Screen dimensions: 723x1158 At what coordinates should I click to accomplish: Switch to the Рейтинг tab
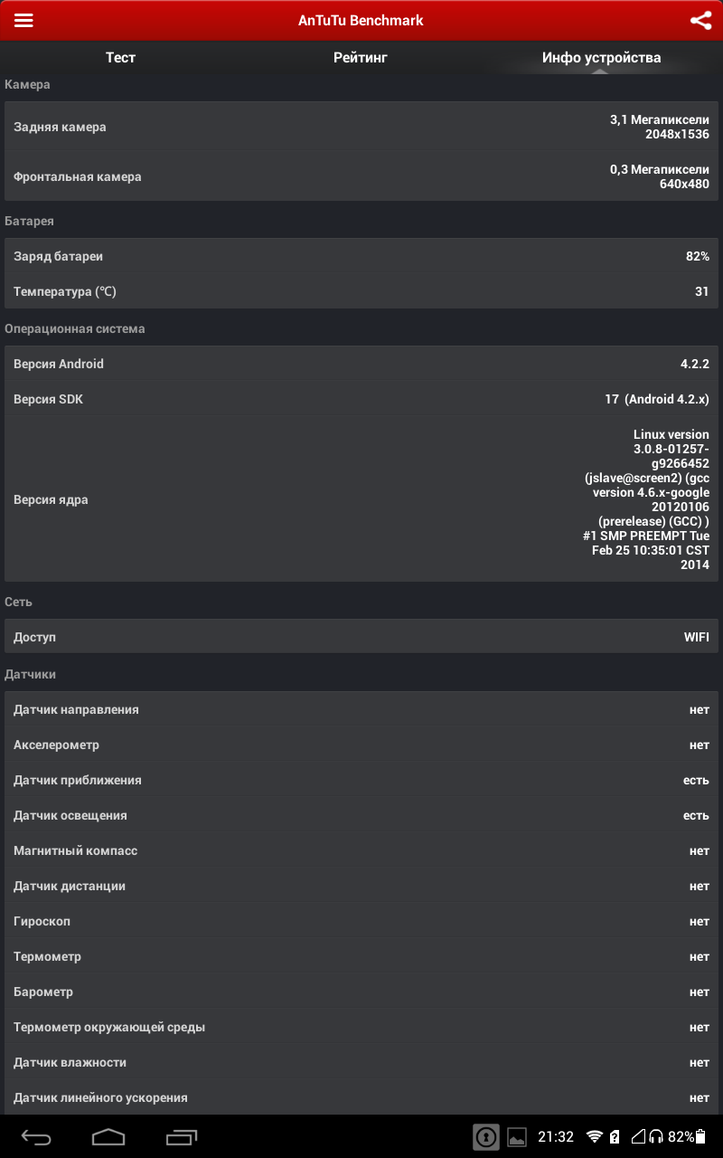pyautogui.click(x=361, y=58)
